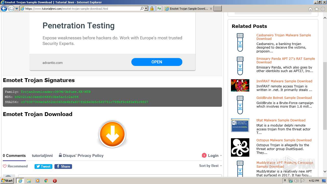
Task: Open Disqus' Privacy Policy link
Action: [x=81, y=155]
